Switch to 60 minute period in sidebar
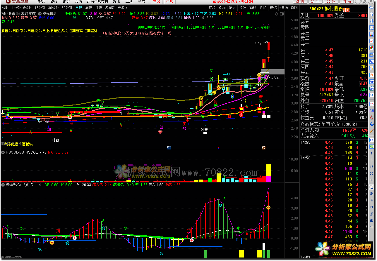Screen dimensions: 377x261 (372, 180)
